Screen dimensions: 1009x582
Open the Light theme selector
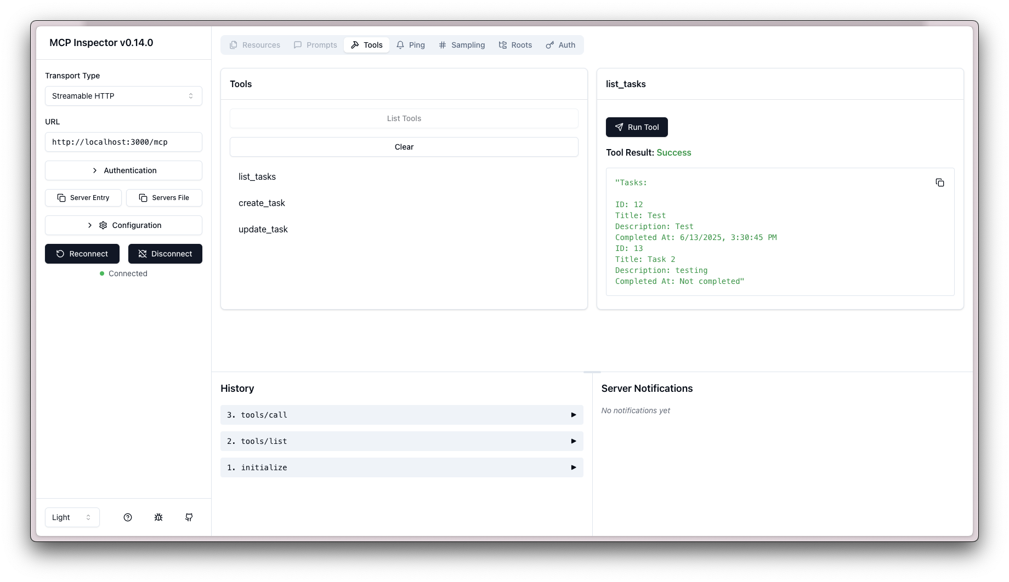[x=72, y=517]
